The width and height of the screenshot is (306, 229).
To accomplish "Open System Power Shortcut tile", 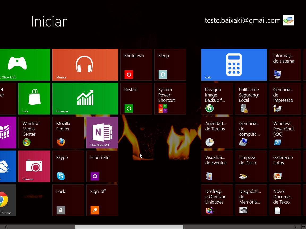I will (170, 99).
